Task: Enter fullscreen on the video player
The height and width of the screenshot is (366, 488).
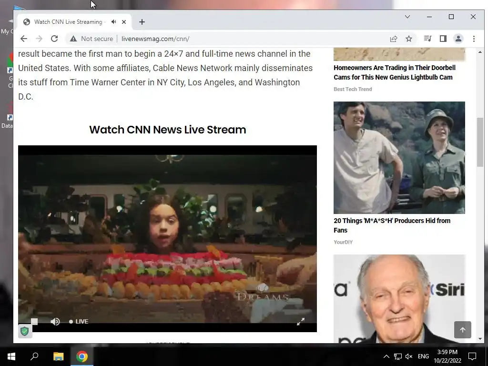Action: tap(300, 322)
